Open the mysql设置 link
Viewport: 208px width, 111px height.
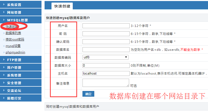13,46
